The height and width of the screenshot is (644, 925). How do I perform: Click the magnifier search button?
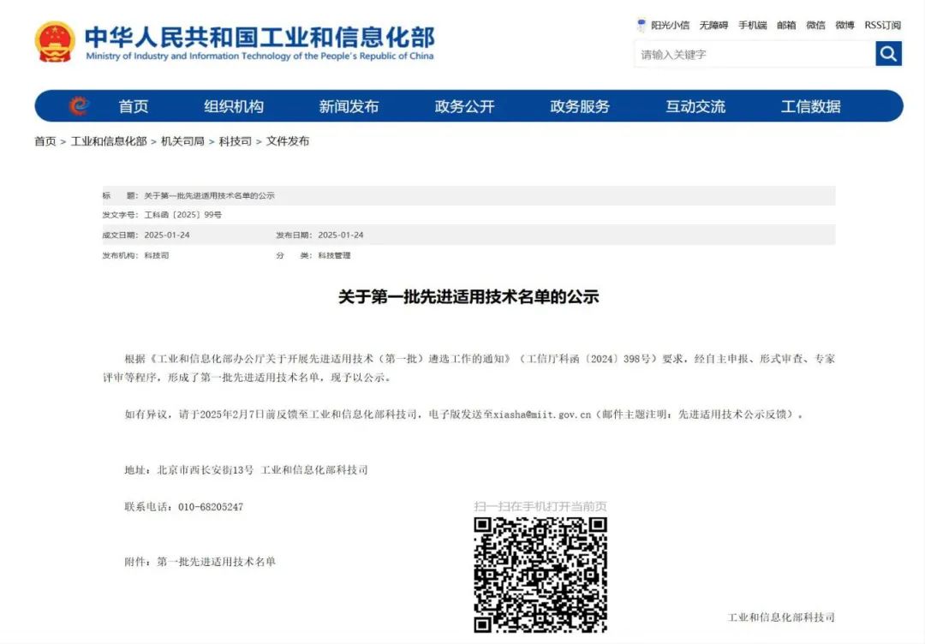coord(888,54)
